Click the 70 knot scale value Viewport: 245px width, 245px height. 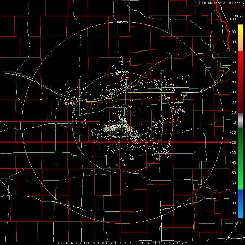coord(234,52)
